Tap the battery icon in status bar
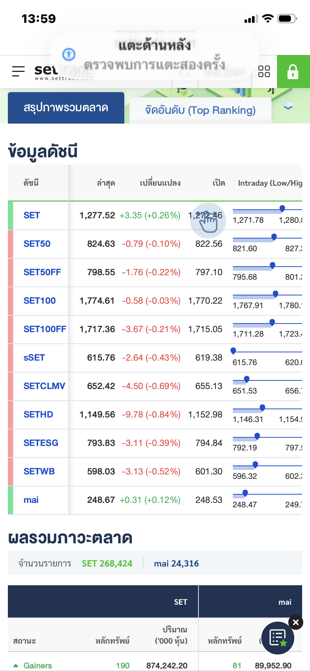The width and height of the screenshot is (310, 671). pyautogui.click(x=287, y=18)
